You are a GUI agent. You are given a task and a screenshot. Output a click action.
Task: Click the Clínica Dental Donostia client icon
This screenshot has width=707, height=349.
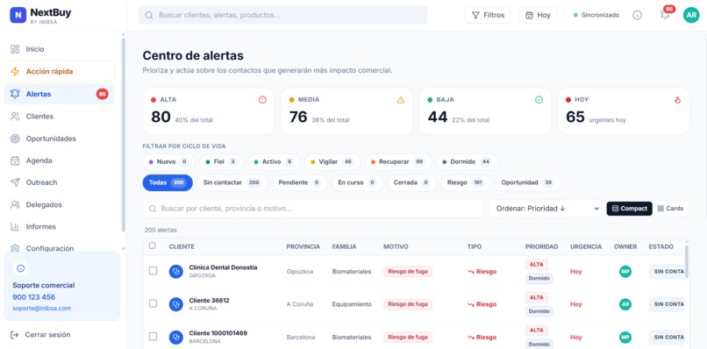click(175, 272)
